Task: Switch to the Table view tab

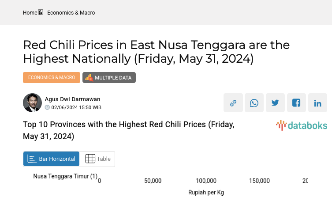Action: [97, 159]
